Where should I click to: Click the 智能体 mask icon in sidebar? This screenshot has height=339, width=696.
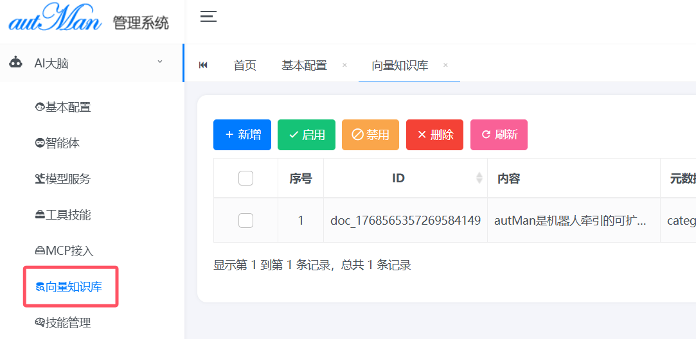coord(40,143)
